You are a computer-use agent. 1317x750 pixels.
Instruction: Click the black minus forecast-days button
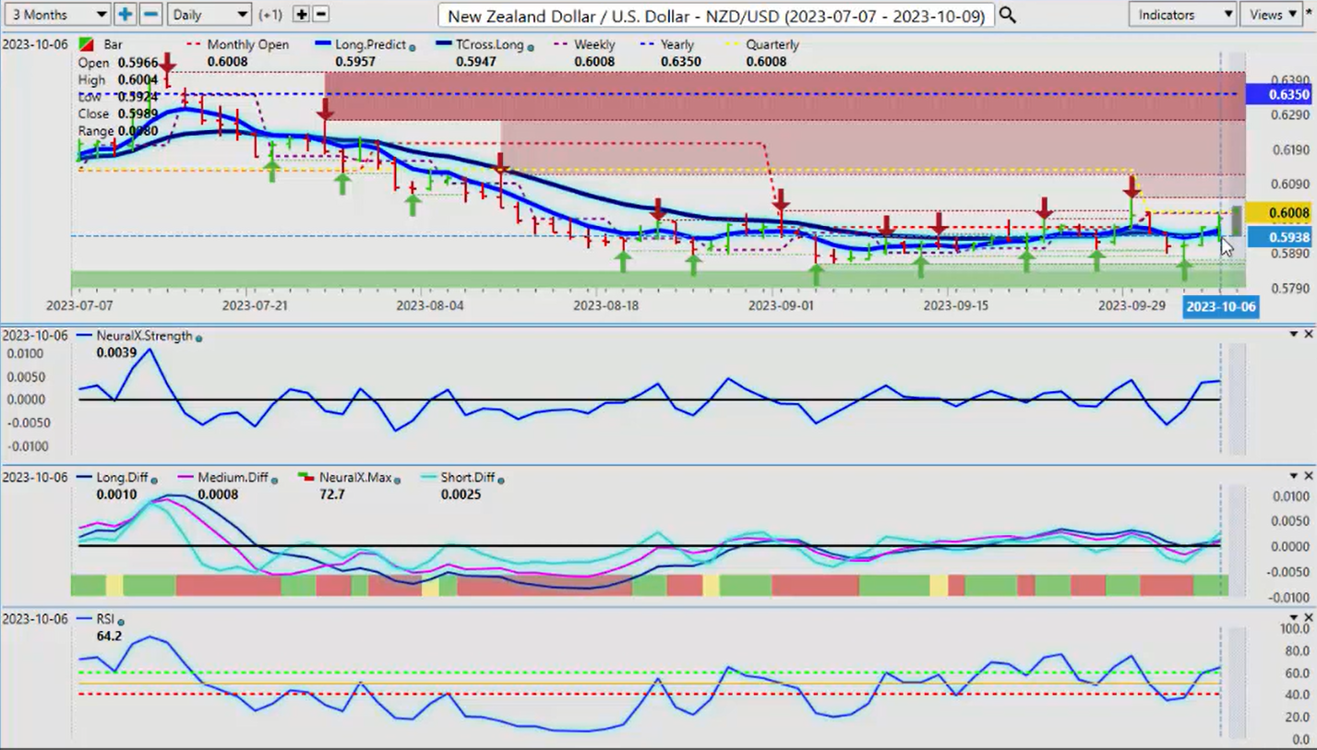(320, 15)
